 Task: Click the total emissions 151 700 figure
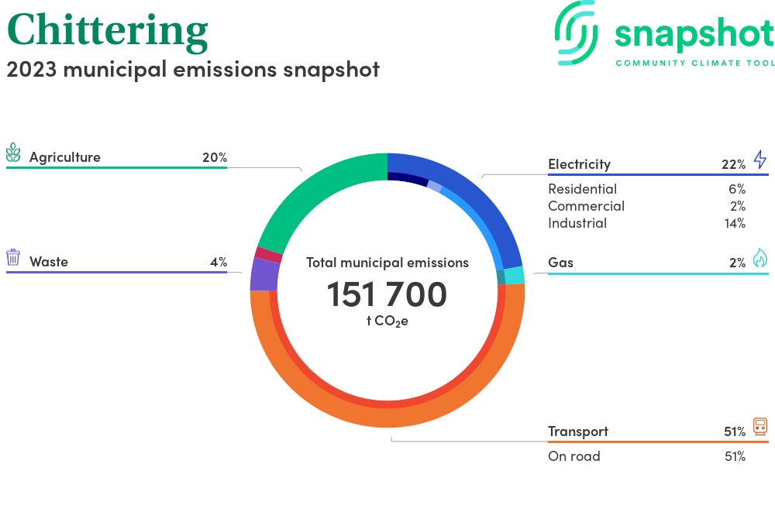[387, 295]
